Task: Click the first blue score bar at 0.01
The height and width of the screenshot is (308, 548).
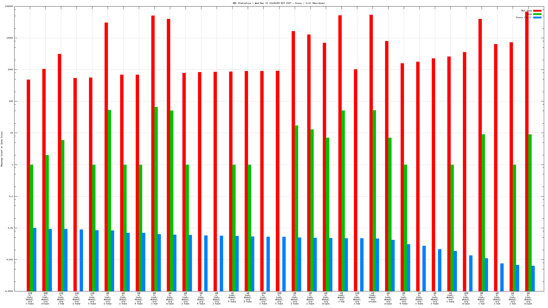Action: tap(35, 259)
